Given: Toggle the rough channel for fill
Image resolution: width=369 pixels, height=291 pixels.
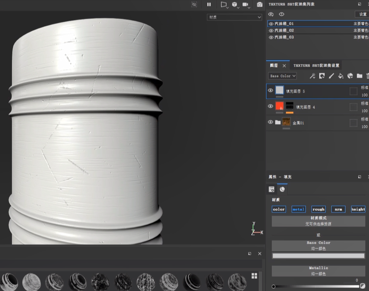Looking at the screenshot, I should [318, 209].
